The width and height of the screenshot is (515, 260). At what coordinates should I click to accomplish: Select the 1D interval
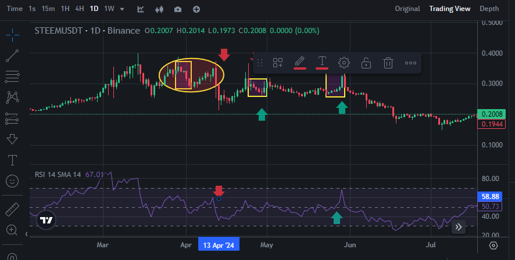94,9
